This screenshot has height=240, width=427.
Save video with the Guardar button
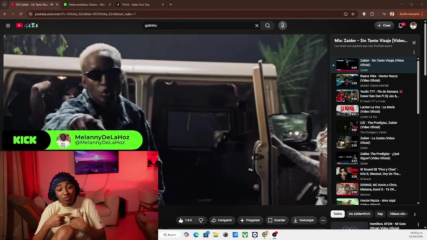tap(277, 220)
